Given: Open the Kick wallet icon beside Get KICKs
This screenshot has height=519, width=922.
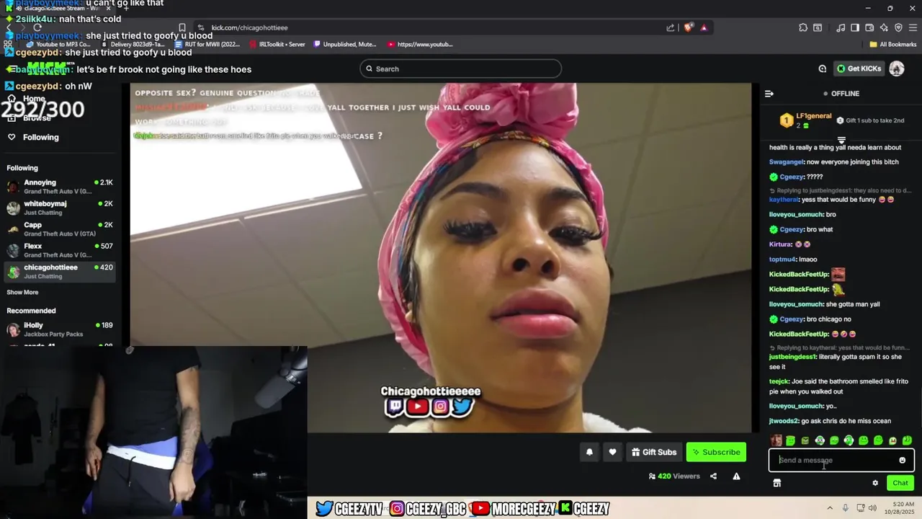Looking at the screenshot, I should point(822,68).
